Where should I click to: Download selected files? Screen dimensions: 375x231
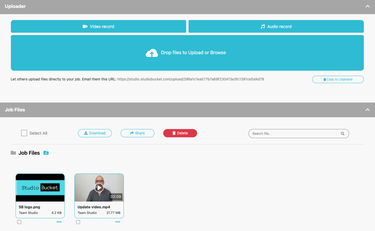(x=95, y=133)
